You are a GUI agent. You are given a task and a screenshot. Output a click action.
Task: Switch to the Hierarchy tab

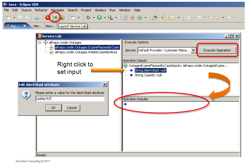[x=38, y=26]
